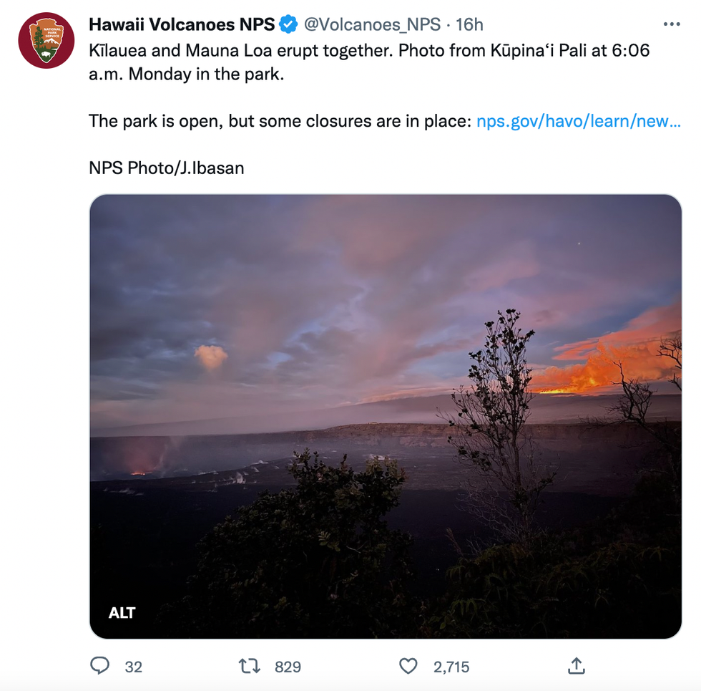This screenshot has height=691, width=701.
Task: Open the Hawaii Volcanoes NPS profile avatar
Action: coord(46,40)
